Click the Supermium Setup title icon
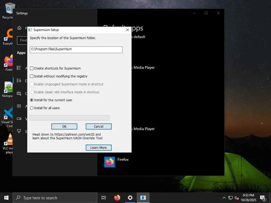This screenshot has width=271, height=203. (x=30, y=30)
